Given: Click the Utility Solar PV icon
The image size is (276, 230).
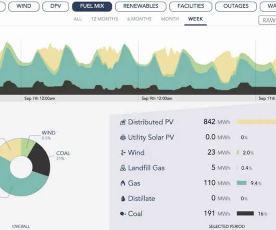Looking at the screenshot, I should [123, 137].
